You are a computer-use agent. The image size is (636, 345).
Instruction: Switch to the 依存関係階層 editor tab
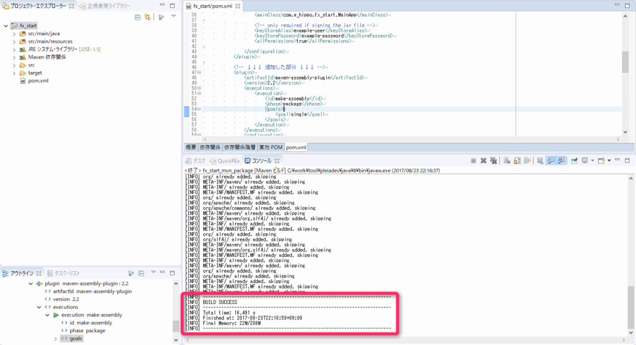[240, 148]
